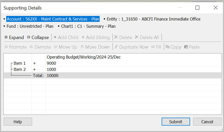Submit the supporting details

coord(176,122)
